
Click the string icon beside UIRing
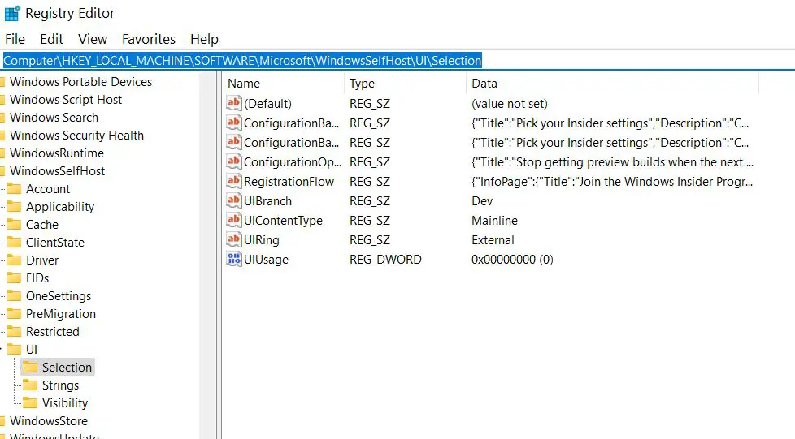coord(234,240)
